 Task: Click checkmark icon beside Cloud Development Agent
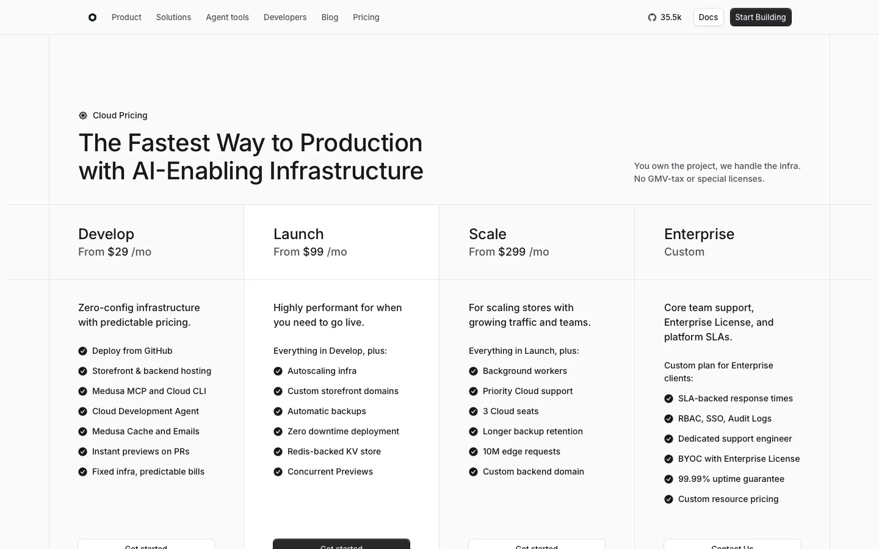tap(82, 411)
